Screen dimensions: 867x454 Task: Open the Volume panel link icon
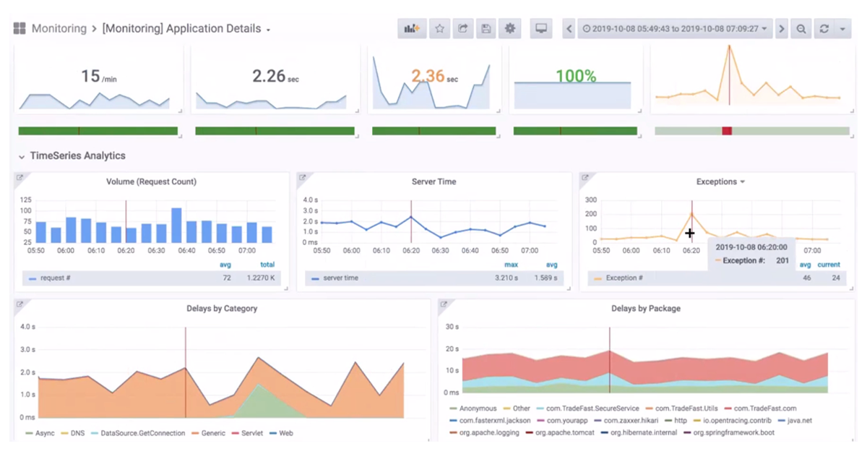coord(20,178)
